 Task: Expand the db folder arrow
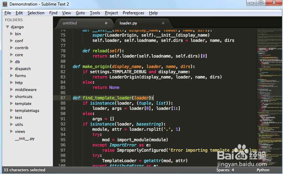pos(12,61)
